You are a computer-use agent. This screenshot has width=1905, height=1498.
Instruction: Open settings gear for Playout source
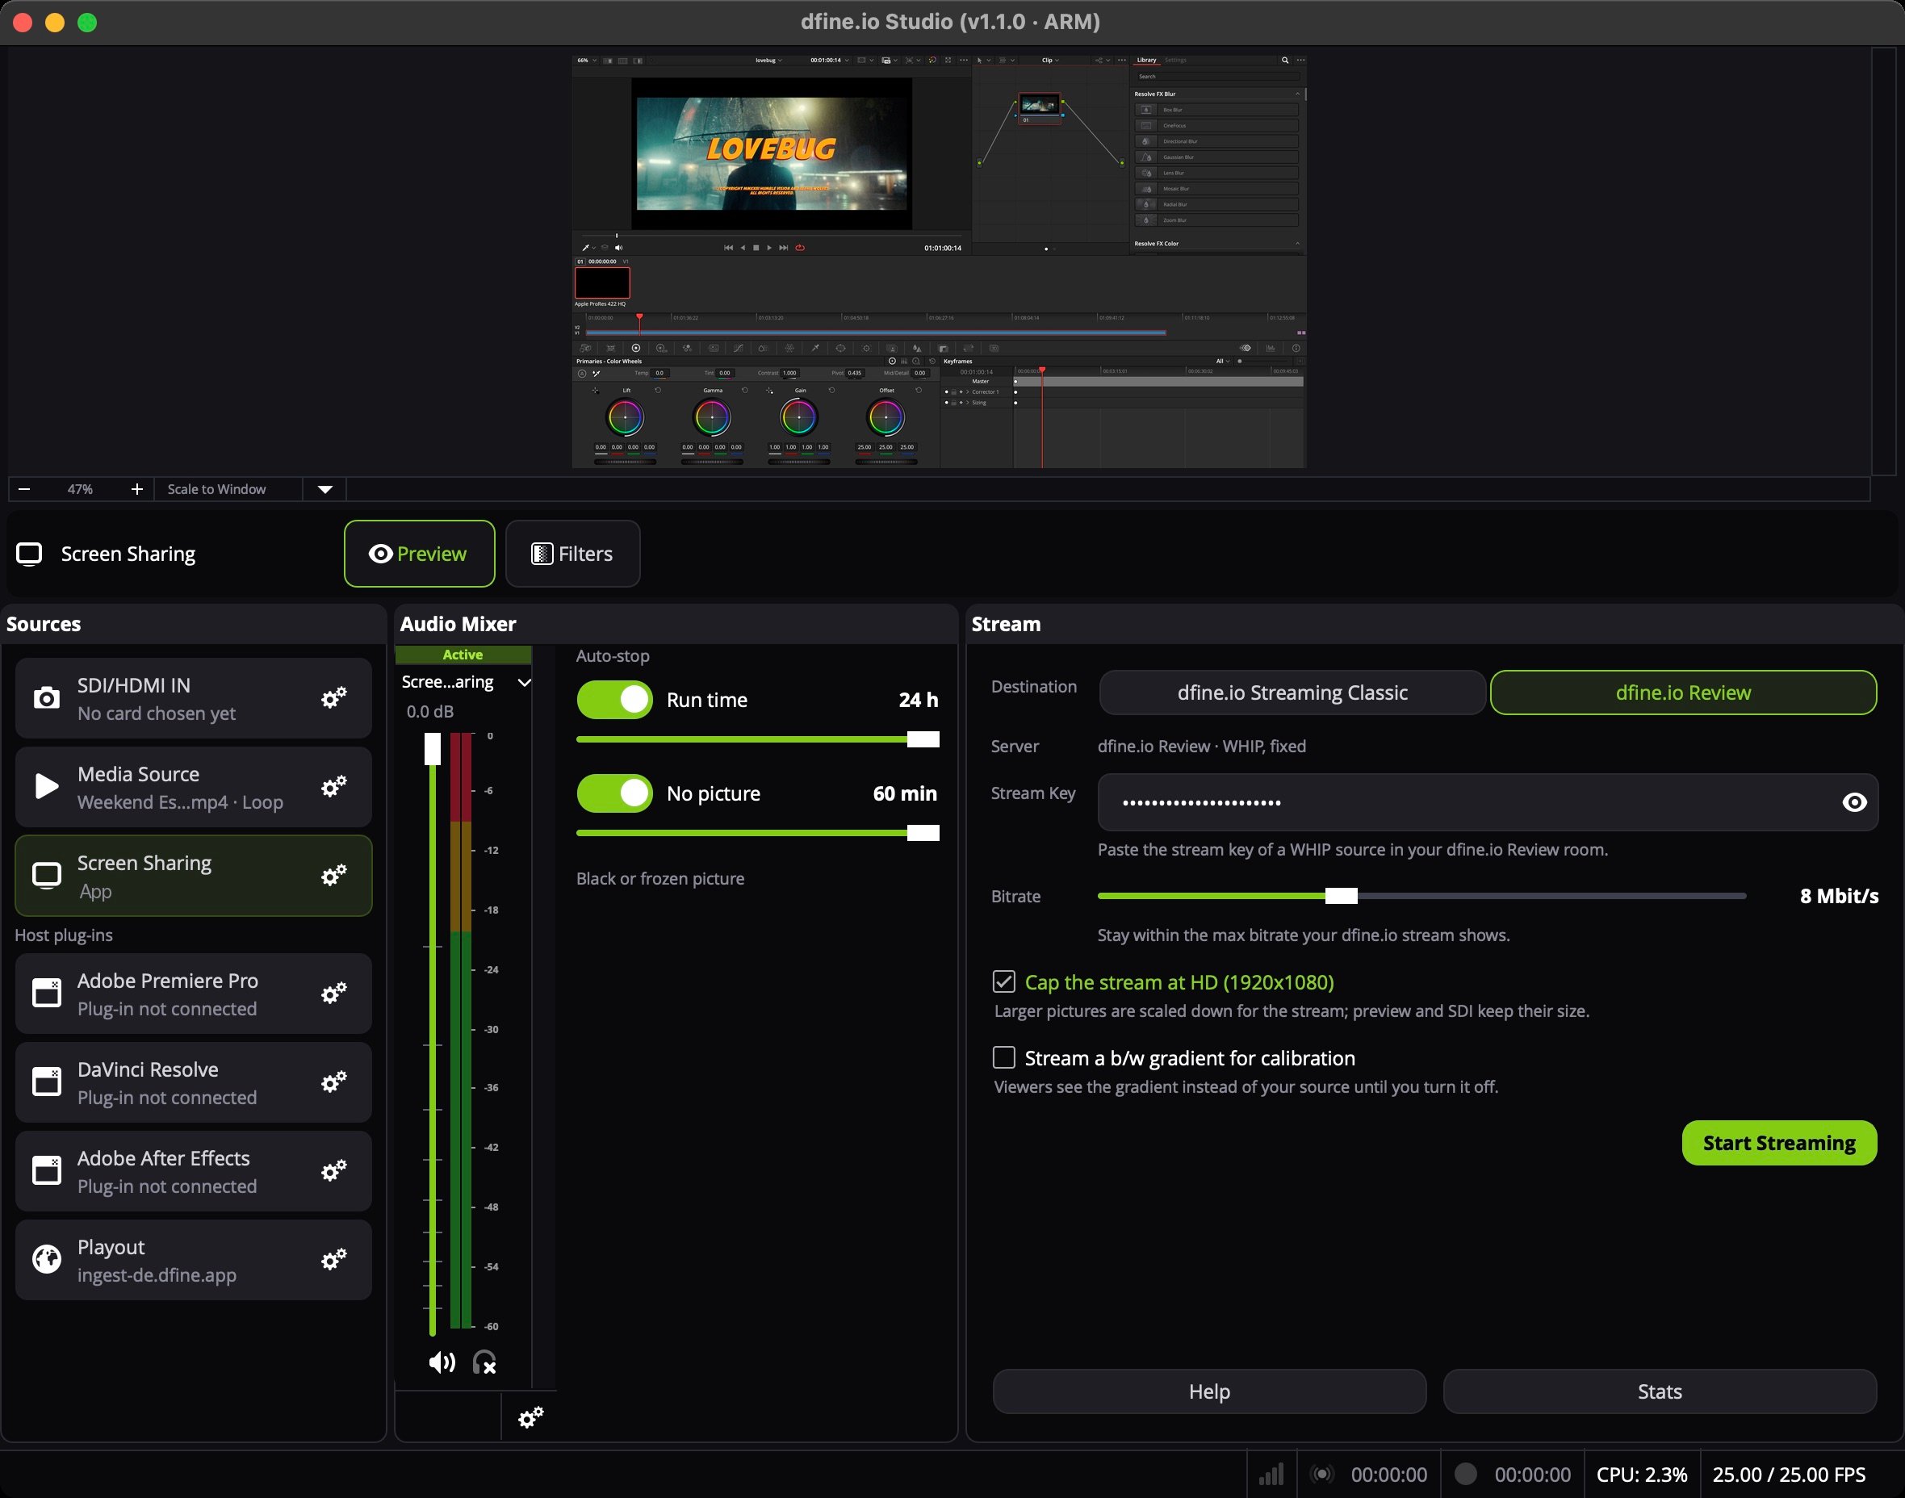click(333, 1259)
